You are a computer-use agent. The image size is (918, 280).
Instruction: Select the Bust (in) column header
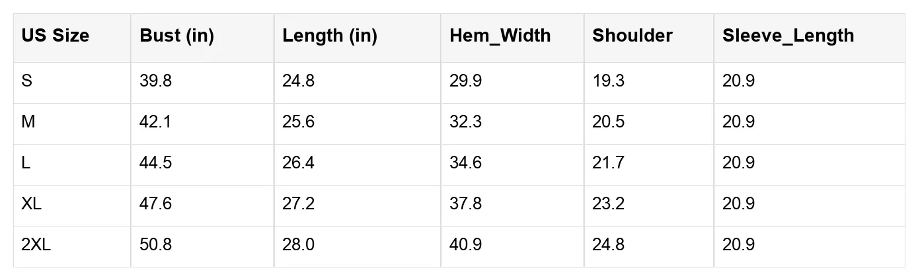pos(176,36)
